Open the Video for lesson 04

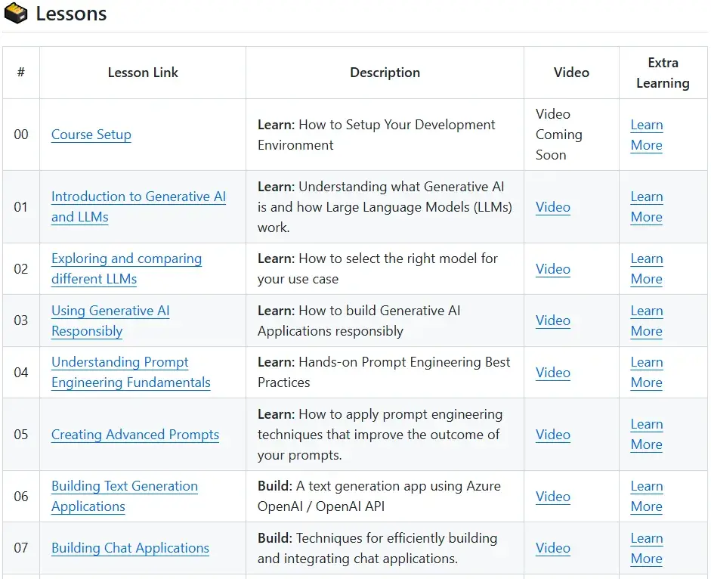coord(553,373)
